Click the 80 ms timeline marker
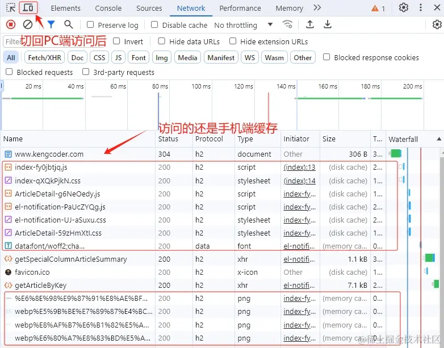This screenshot has height=348, width=444. (160, 86)
